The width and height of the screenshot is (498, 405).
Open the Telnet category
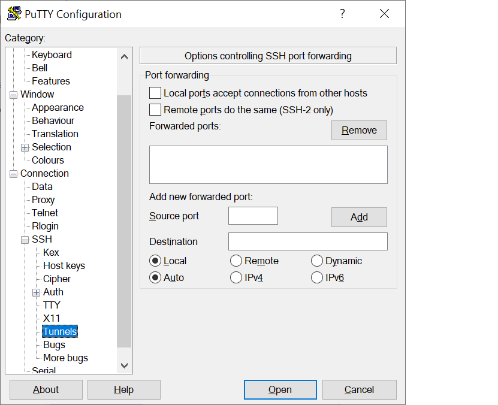45,213
